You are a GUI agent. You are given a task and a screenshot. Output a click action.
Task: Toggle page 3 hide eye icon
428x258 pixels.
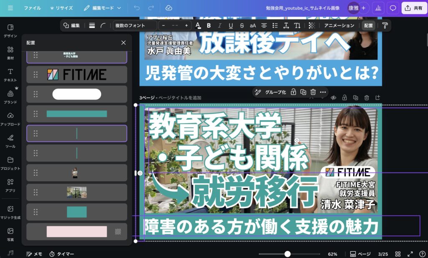(x=334, y=98)
